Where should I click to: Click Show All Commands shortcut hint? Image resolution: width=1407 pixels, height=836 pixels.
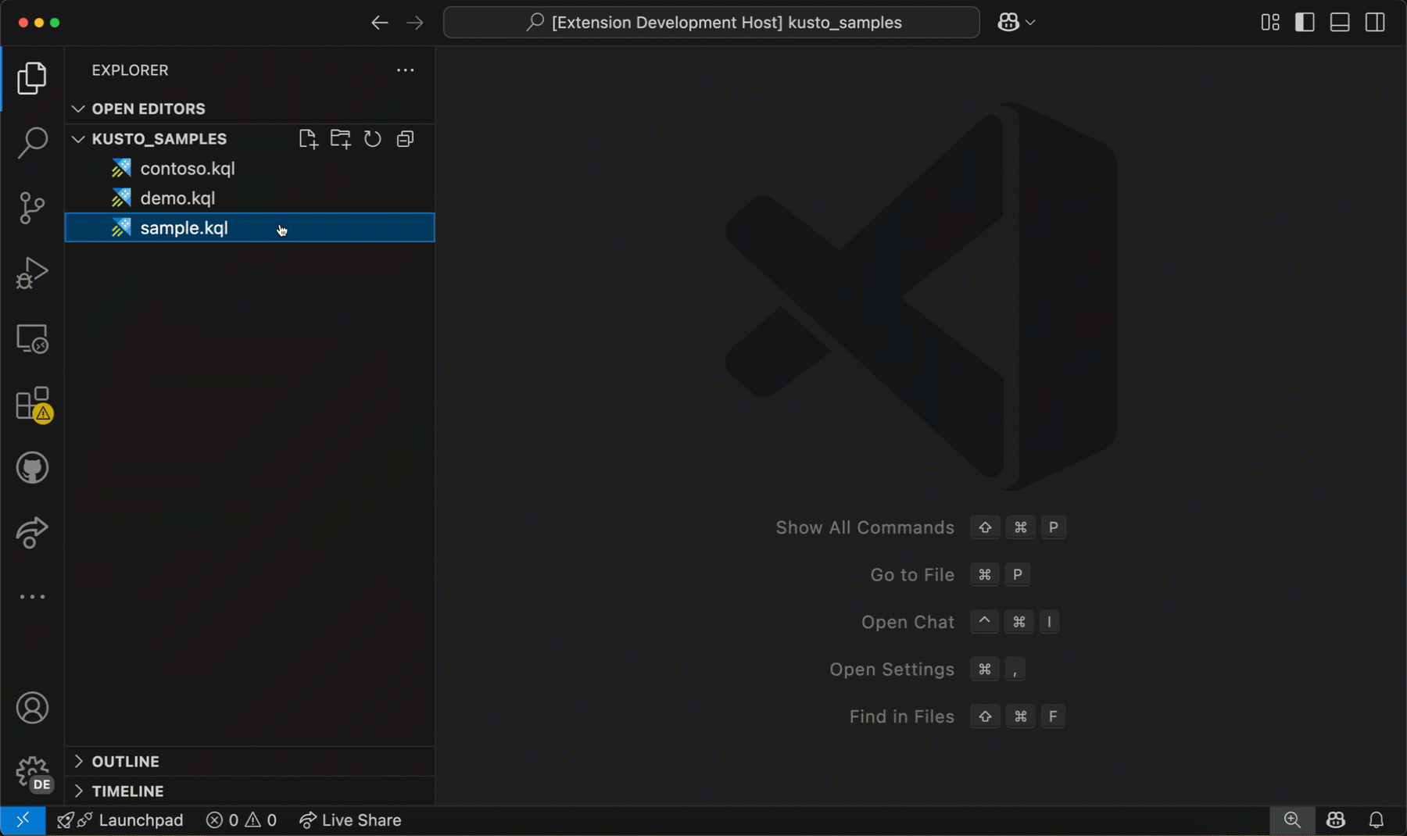click(920, 528)
